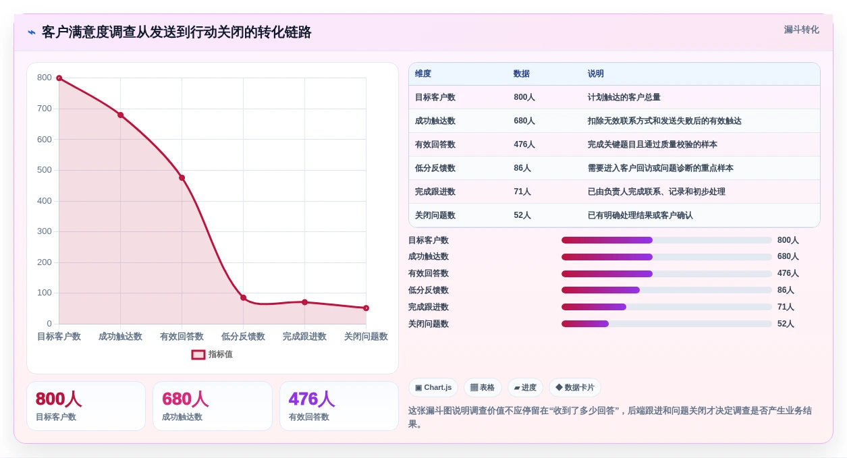
Task: Click the 800人 目标客户数 stat card
Action: click(86, 406)
